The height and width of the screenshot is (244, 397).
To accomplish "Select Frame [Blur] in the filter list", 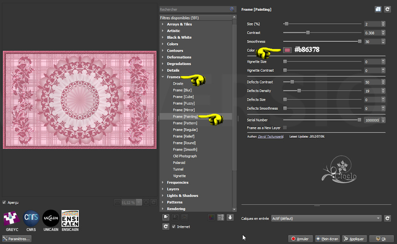I will [182, 90].
